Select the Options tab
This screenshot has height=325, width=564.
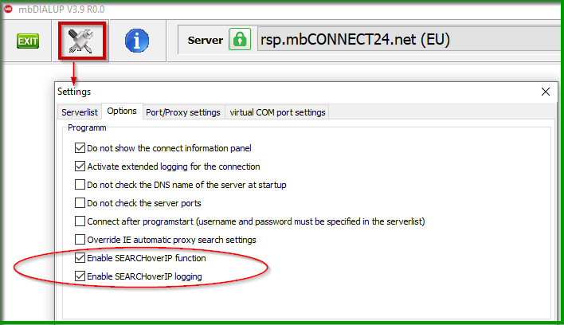[x=122, y=111]
